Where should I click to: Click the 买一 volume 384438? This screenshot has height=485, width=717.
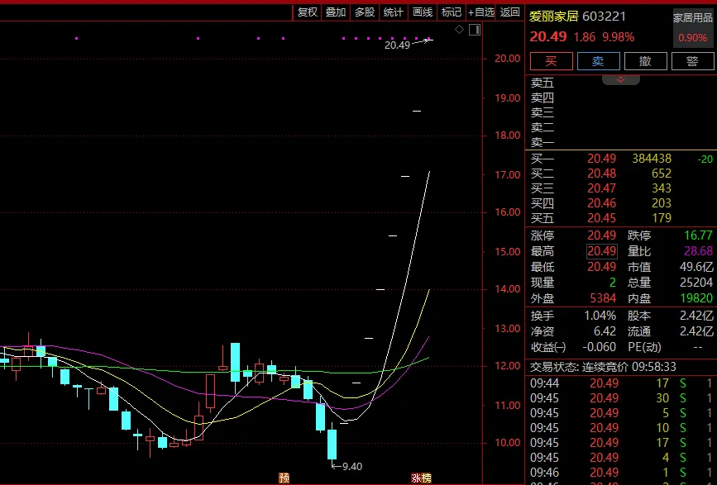(652, 159)
